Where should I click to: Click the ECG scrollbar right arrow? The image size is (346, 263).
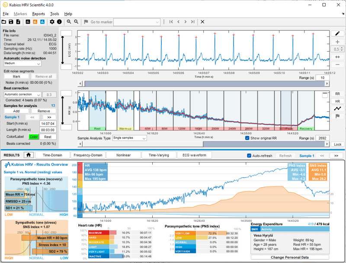point(327,84)
